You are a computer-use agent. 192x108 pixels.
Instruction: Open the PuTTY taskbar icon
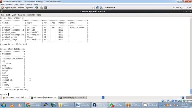coord(45,105)
